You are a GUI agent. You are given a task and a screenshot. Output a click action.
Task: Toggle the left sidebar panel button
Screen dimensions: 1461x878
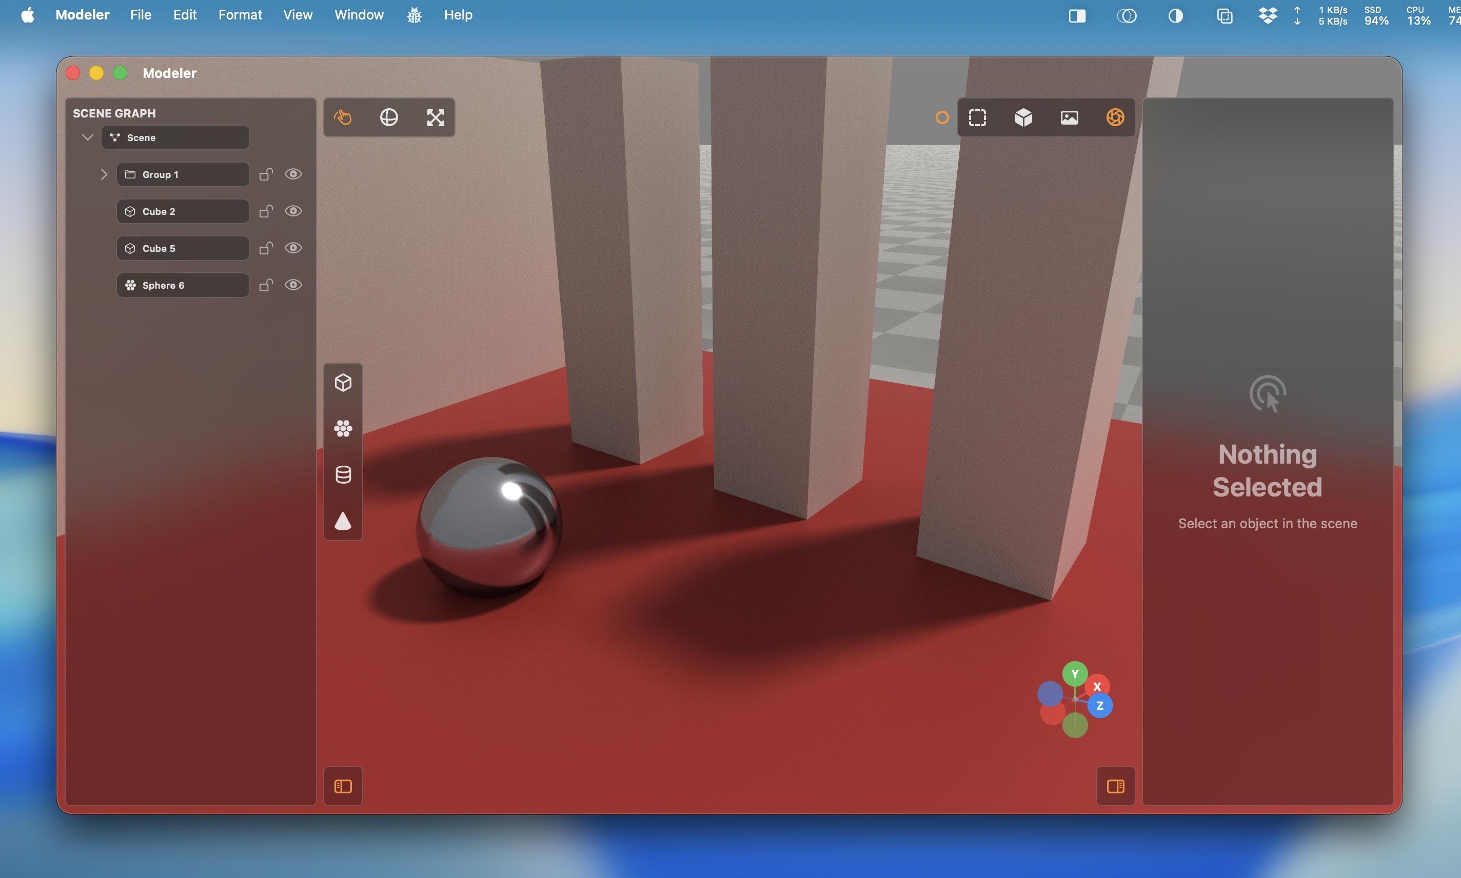[x=343, y=786]
